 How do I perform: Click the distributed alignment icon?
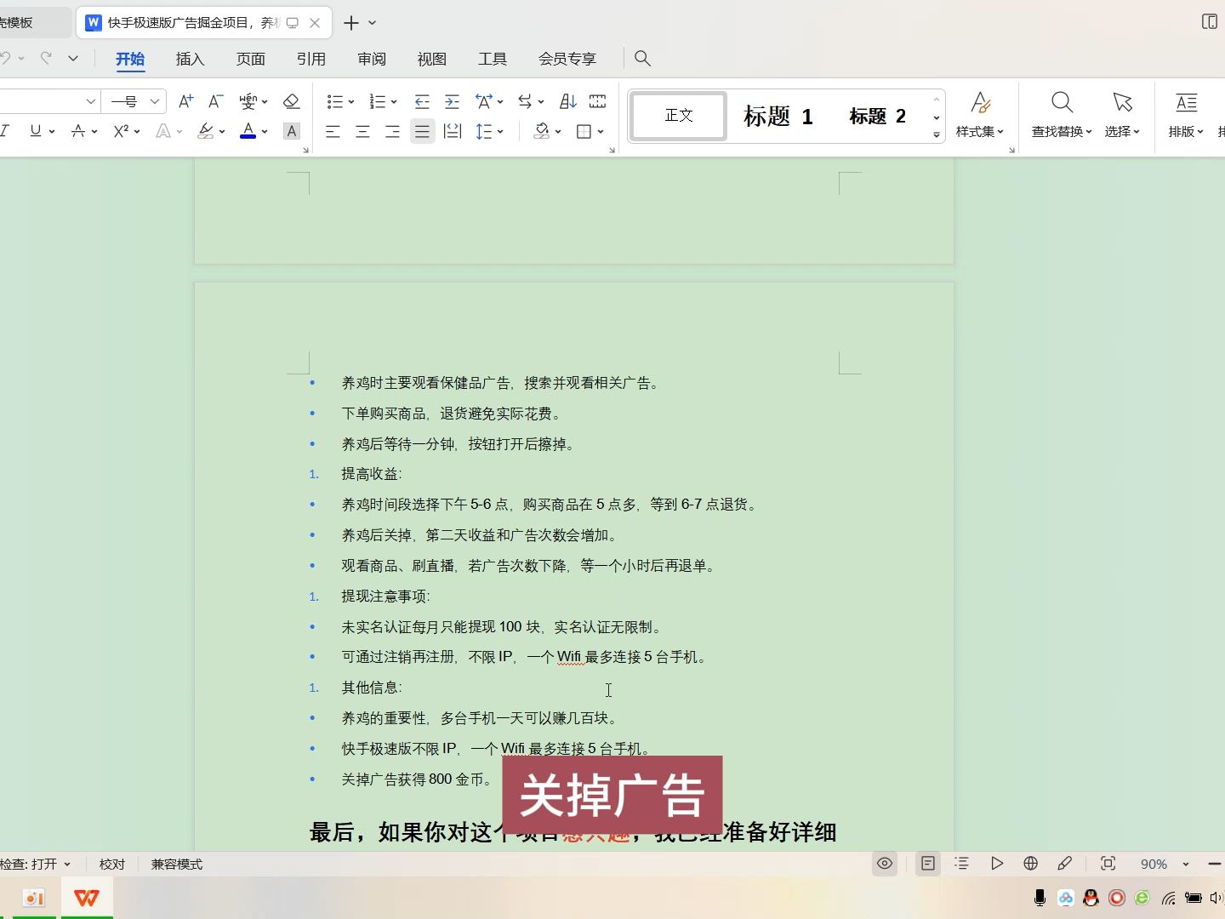(x=453, y=131)
